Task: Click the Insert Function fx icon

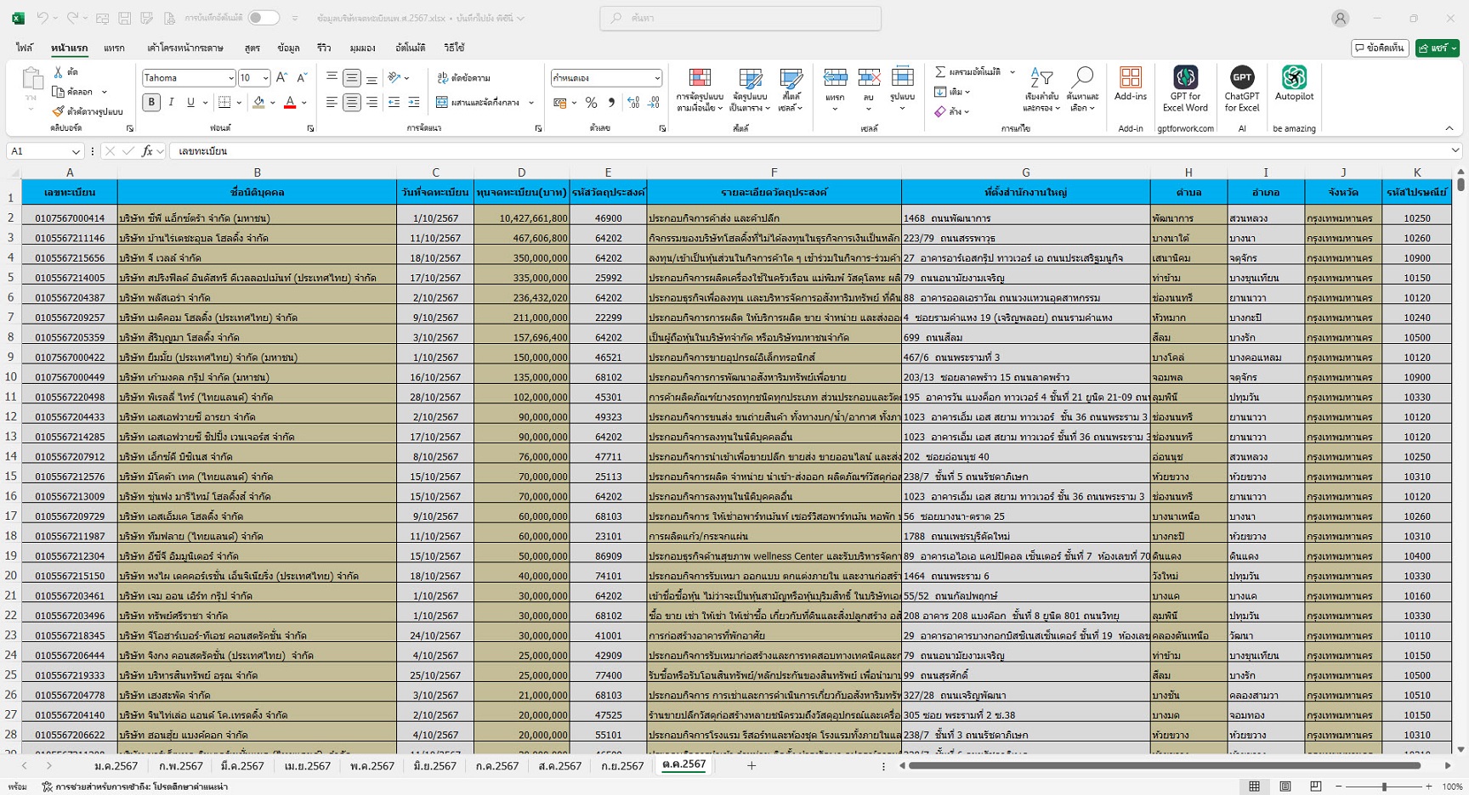Action: pyautogui.click(x=147, y=151)
